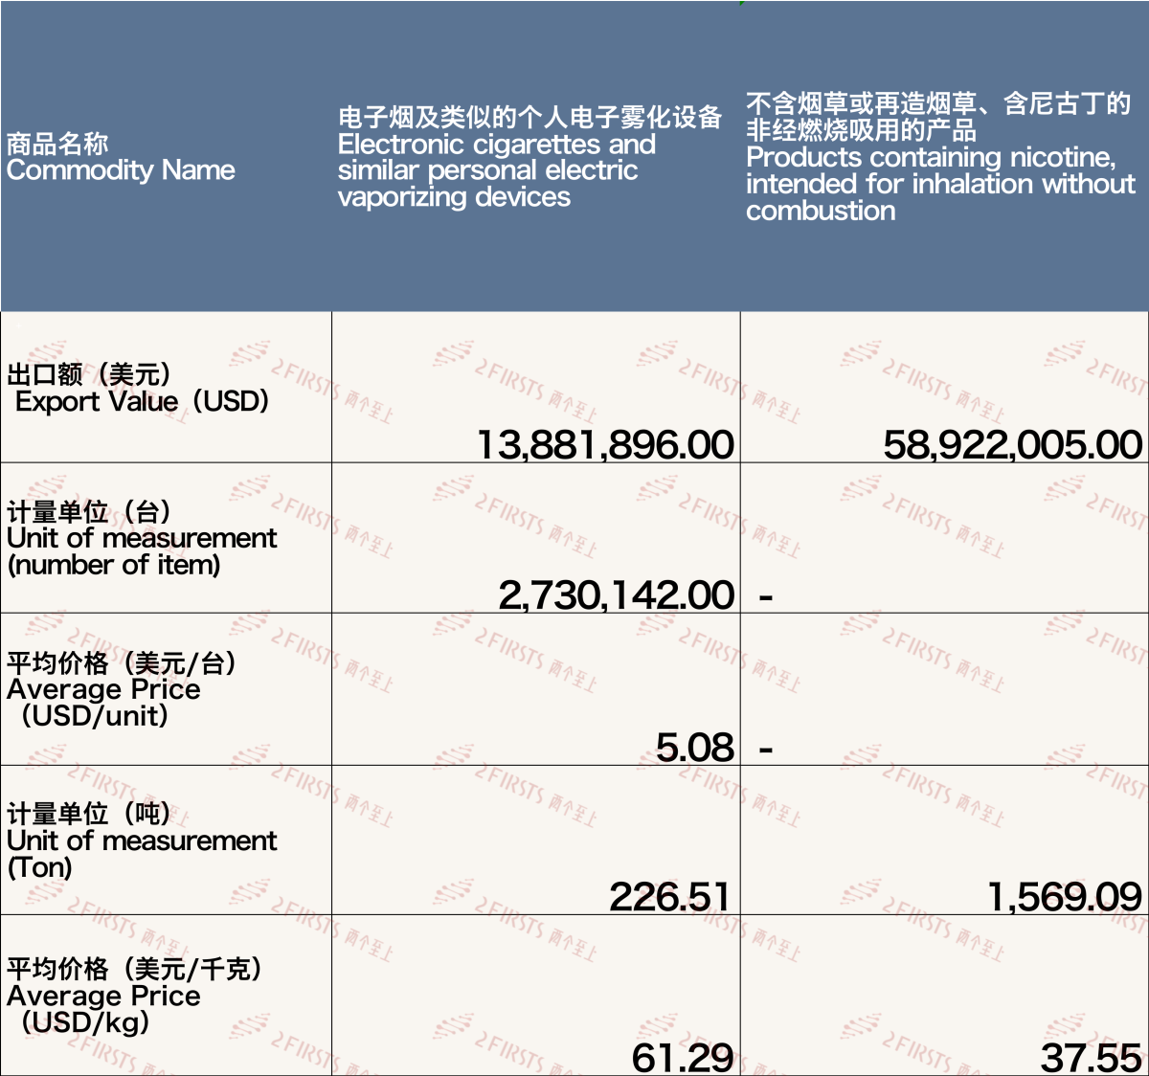Select the value 61.29
Image resolution: width=1149 pixels, height=1076 pixels.
[x=683, y=1058]
